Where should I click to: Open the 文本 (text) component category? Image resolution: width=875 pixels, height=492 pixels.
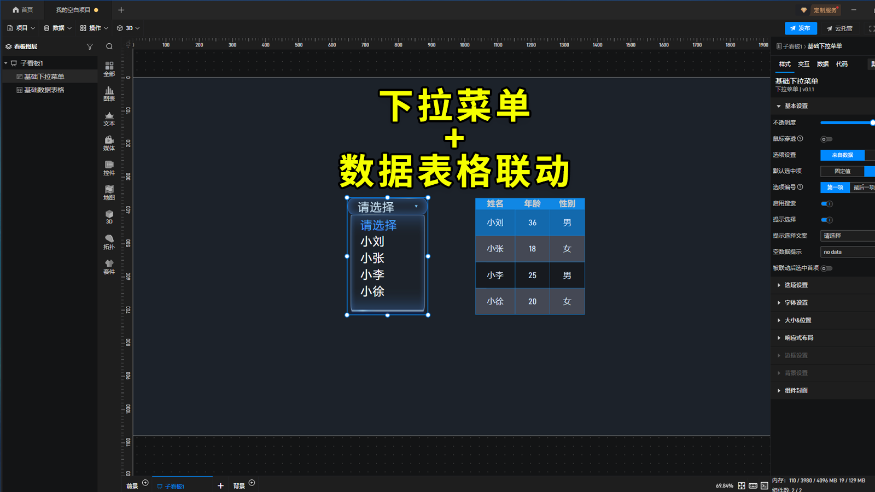109,119
